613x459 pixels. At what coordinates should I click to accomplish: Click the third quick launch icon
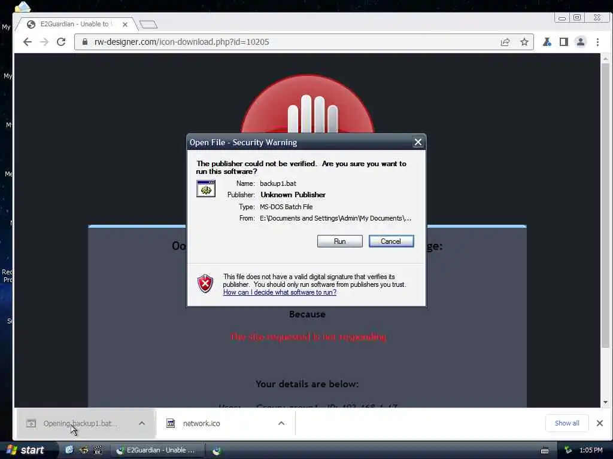[x=98, y=450]
